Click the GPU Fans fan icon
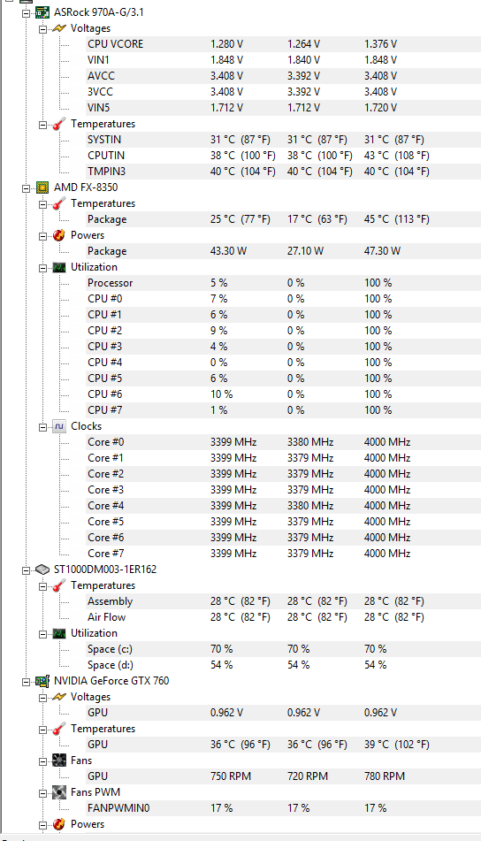481x841 pixels. (x=59, y=760)
